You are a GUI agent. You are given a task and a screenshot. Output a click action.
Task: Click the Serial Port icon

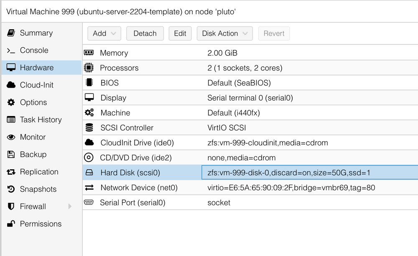pos(90,202)
